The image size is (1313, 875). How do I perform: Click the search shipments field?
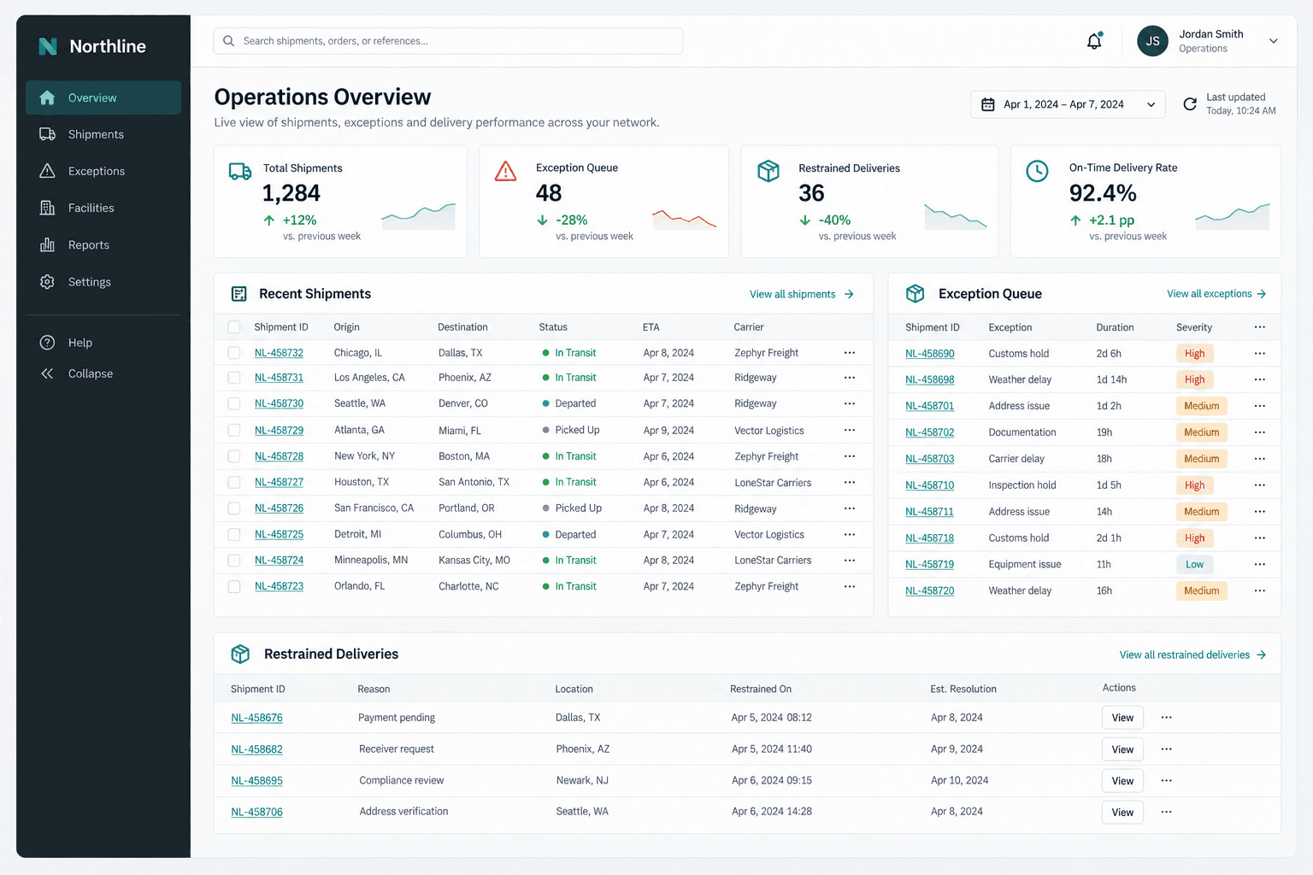point(448,41)
